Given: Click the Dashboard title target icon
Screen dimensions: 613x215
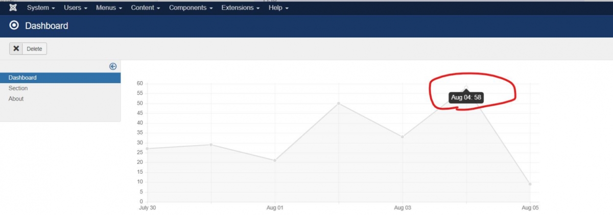Looking at the screenshot, I should click(14, 26).
